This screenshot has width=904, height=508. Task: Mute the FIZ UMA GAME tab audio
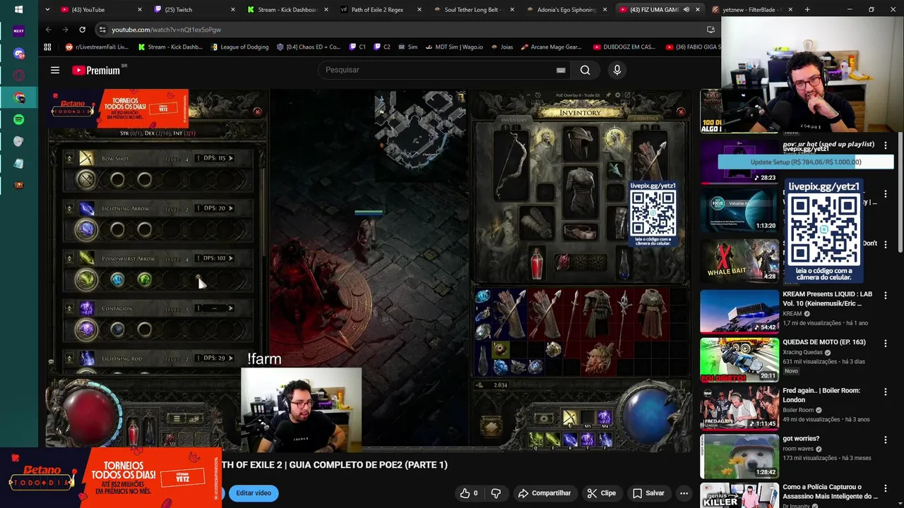pos(686,10)
